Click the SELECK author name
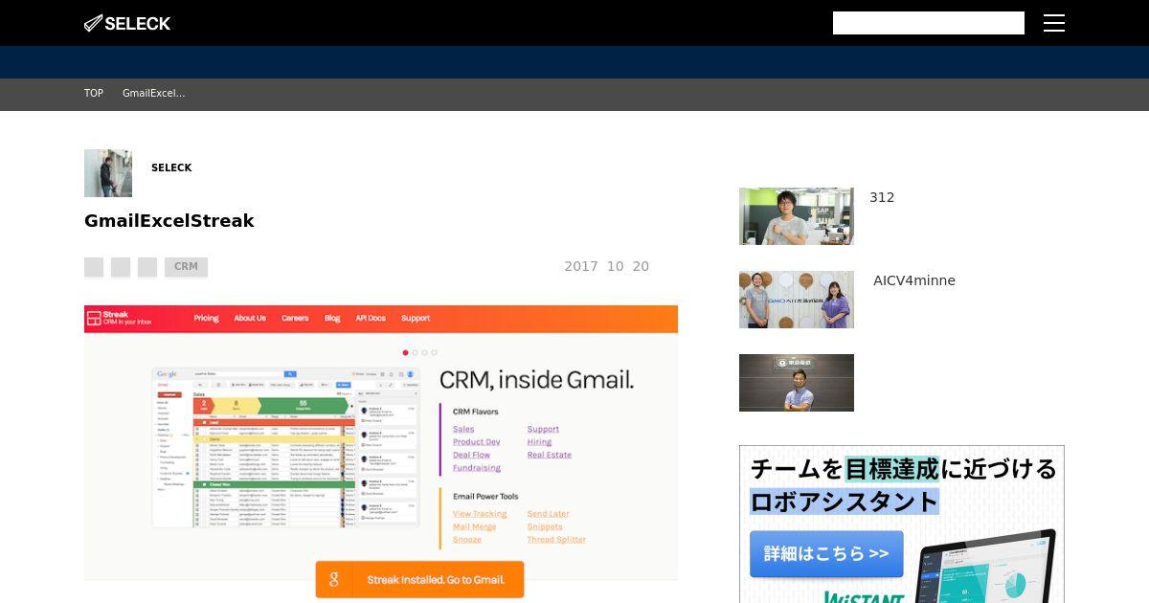Screen dimensions: 1149x603 (x=171, y=167)
